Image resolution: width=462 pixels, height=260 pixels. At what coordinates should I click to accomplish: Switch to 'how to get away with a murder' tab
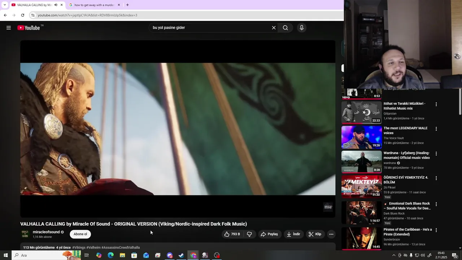(95, 5)
